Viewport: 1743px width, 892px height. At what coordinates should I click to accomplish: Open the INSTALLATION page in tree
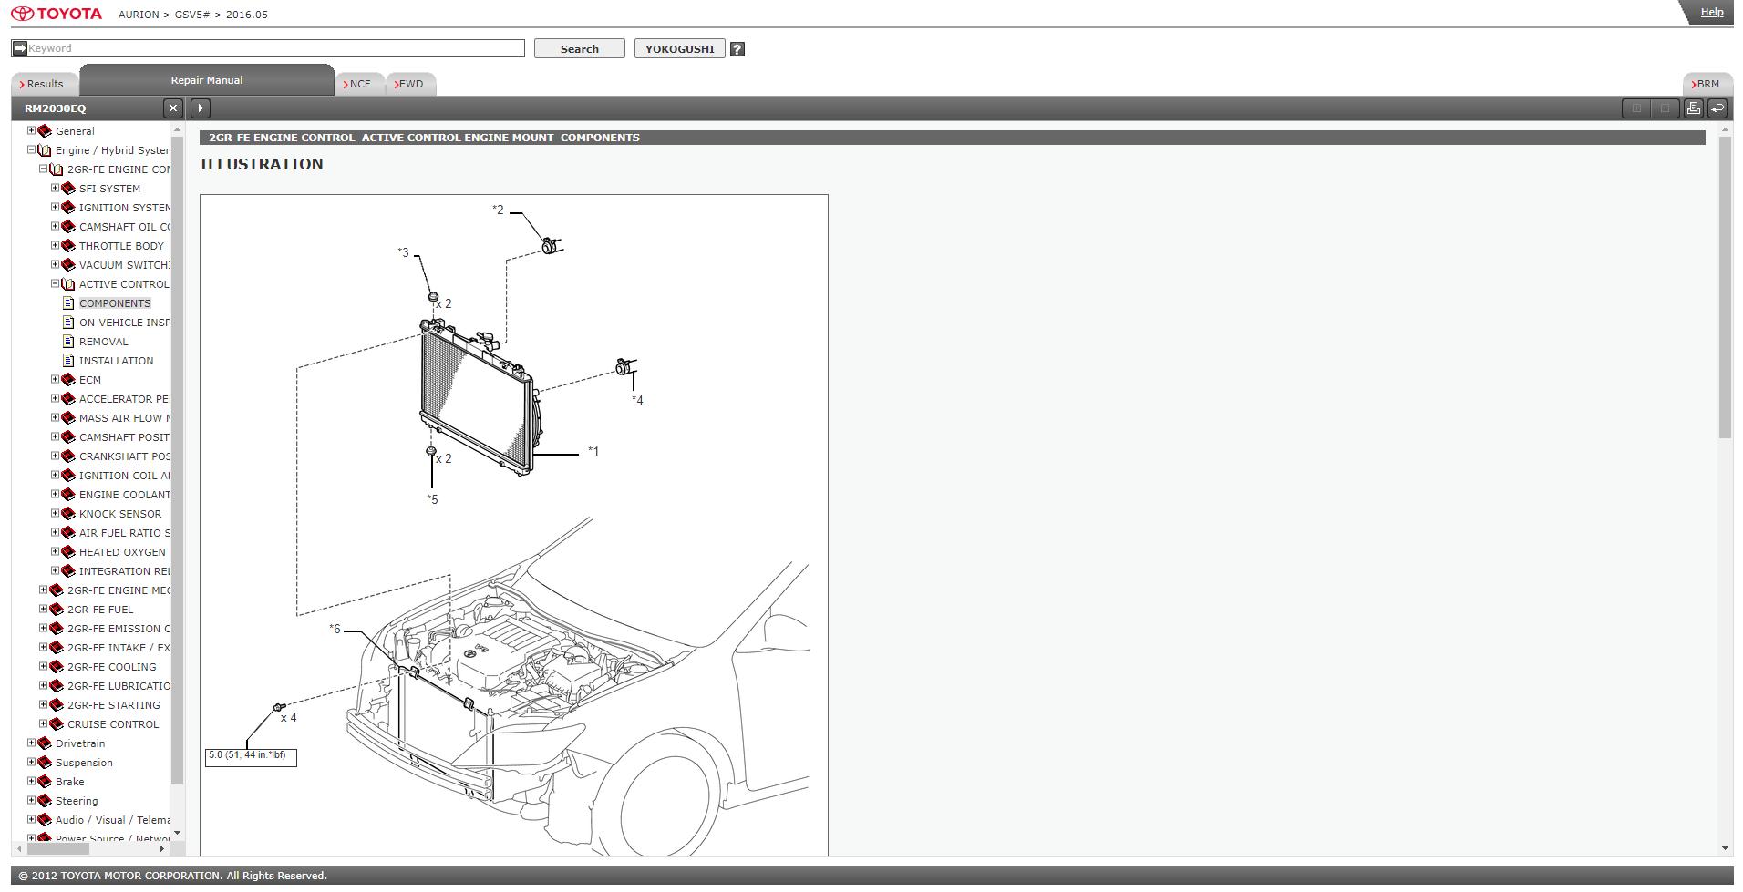116,361
